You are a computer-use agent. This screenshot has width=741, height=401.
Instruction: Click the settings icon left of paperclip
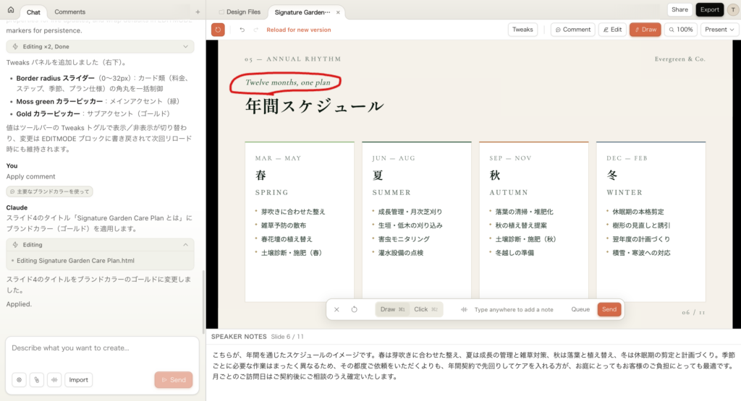point(19,379)
